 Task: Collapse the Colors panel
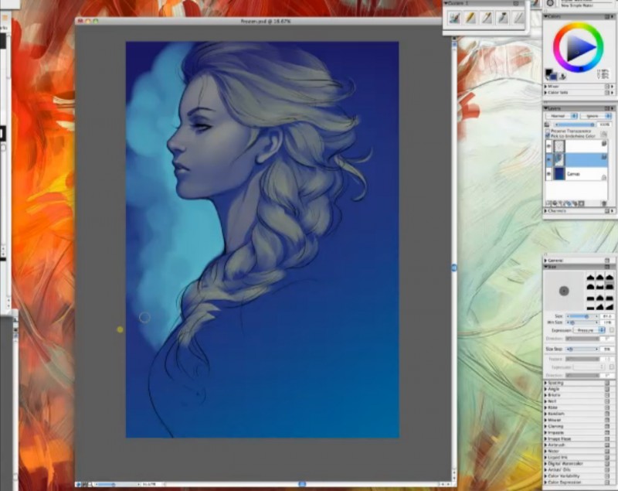546,16
